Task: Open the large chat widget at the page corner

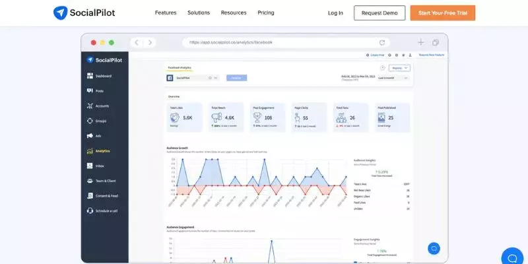Action: 512,257
